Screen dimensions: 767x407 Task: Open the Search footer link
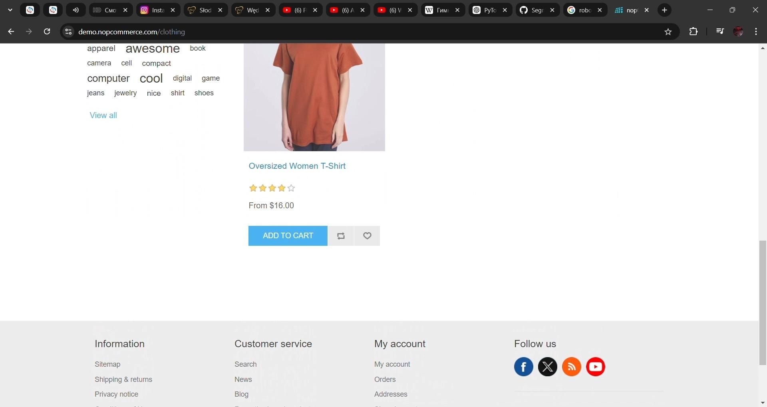pos(246,364)
